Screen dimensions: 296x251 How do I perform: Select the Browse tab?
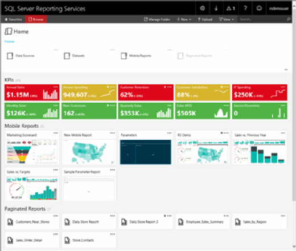(36, 19)
